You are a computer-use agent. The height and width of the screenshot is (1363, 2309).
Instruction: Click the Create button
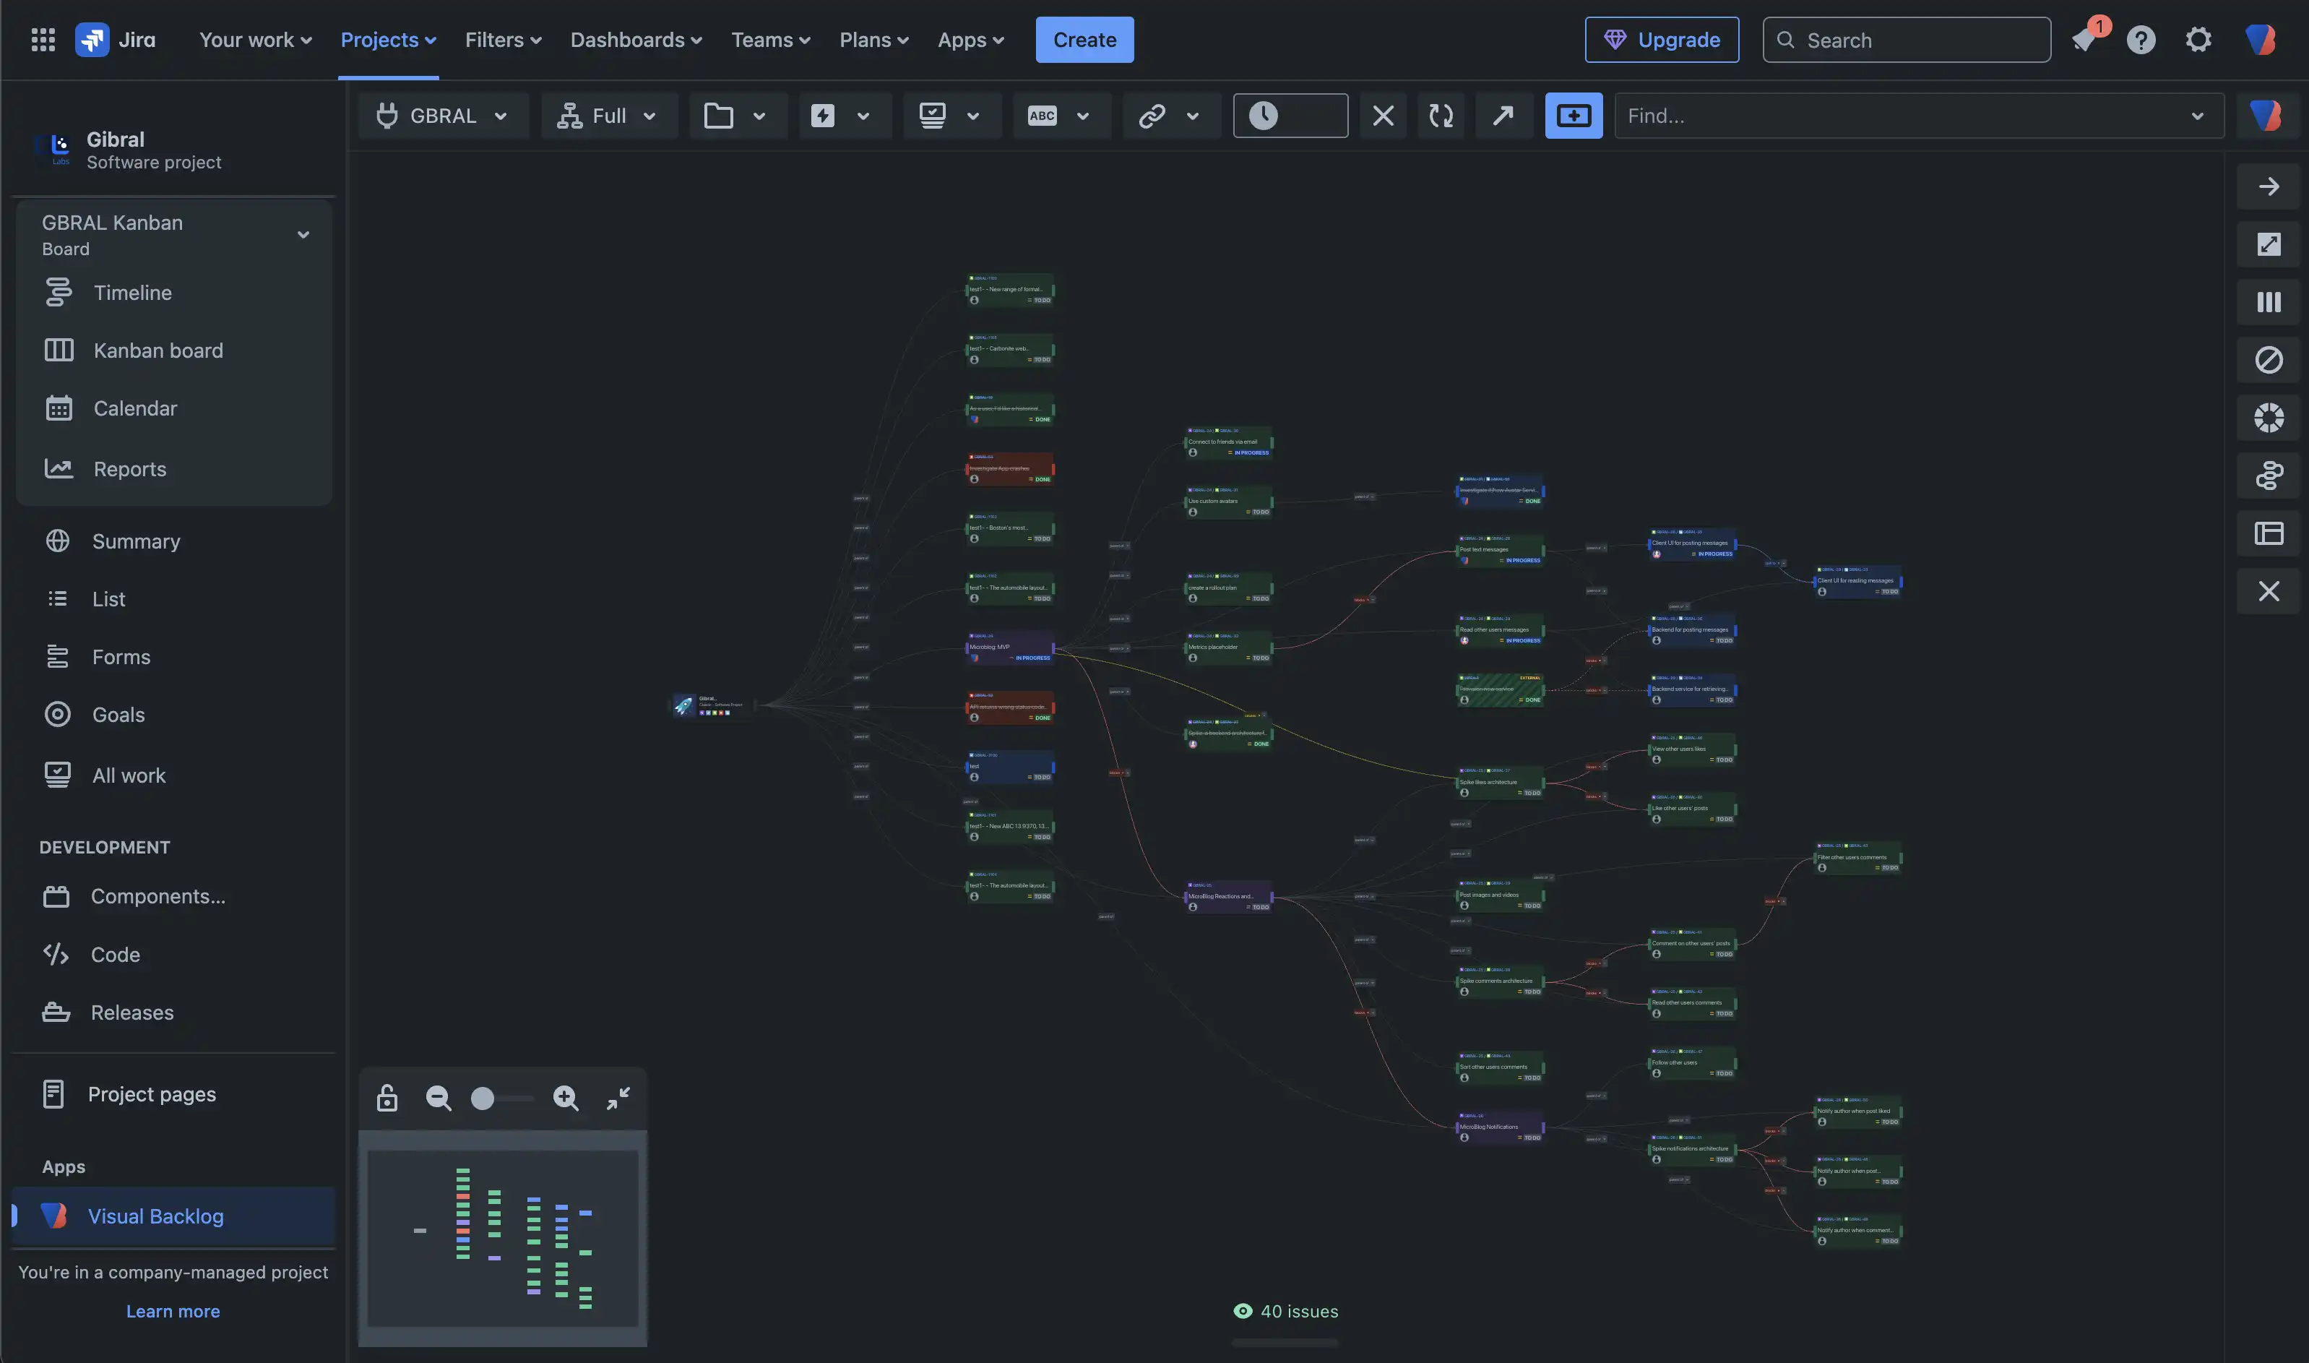pos(1084,40)
